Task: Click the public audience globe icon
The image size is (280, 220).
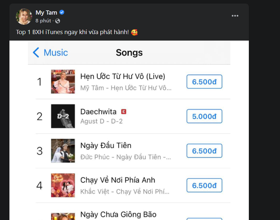Action: point(58,20)
